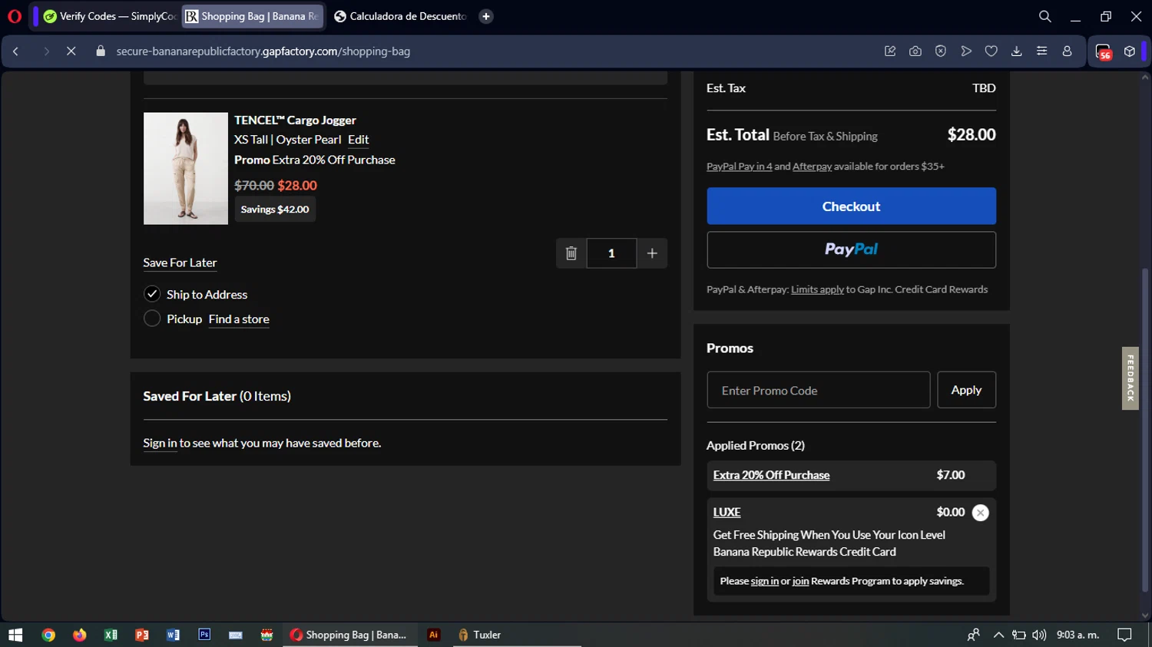Viewport: 1152px width, 647px height.
Task: Launch Chrome from the taskbar
Action: tap(48, 635)
